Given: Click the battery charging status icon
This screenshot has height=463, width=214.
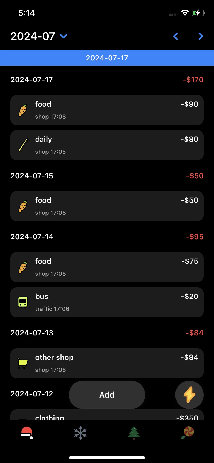Looking at the screenshot, I should click(x=198, y=13).
